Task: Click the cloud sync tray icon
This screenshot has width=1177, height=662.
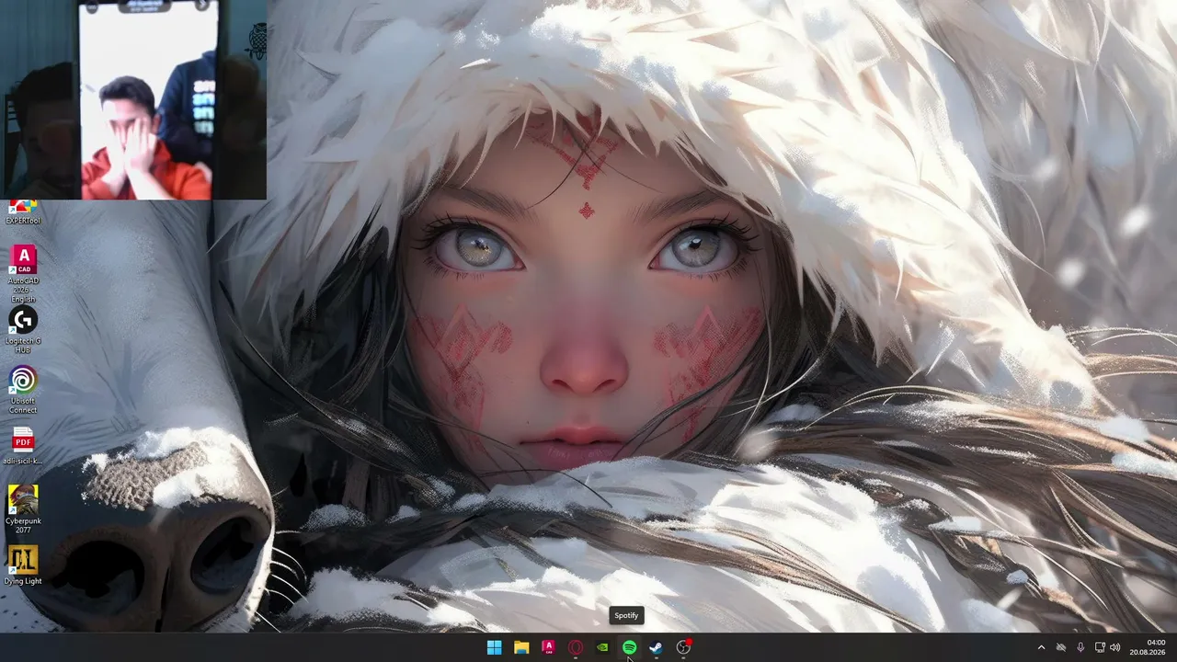Action: [1060, 647]
